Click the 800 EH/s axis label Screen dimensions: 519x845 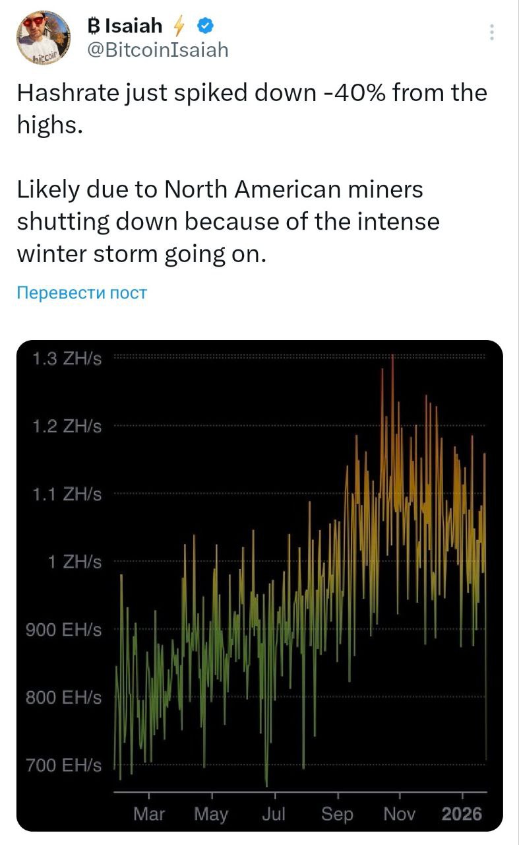tap(63, 698)
